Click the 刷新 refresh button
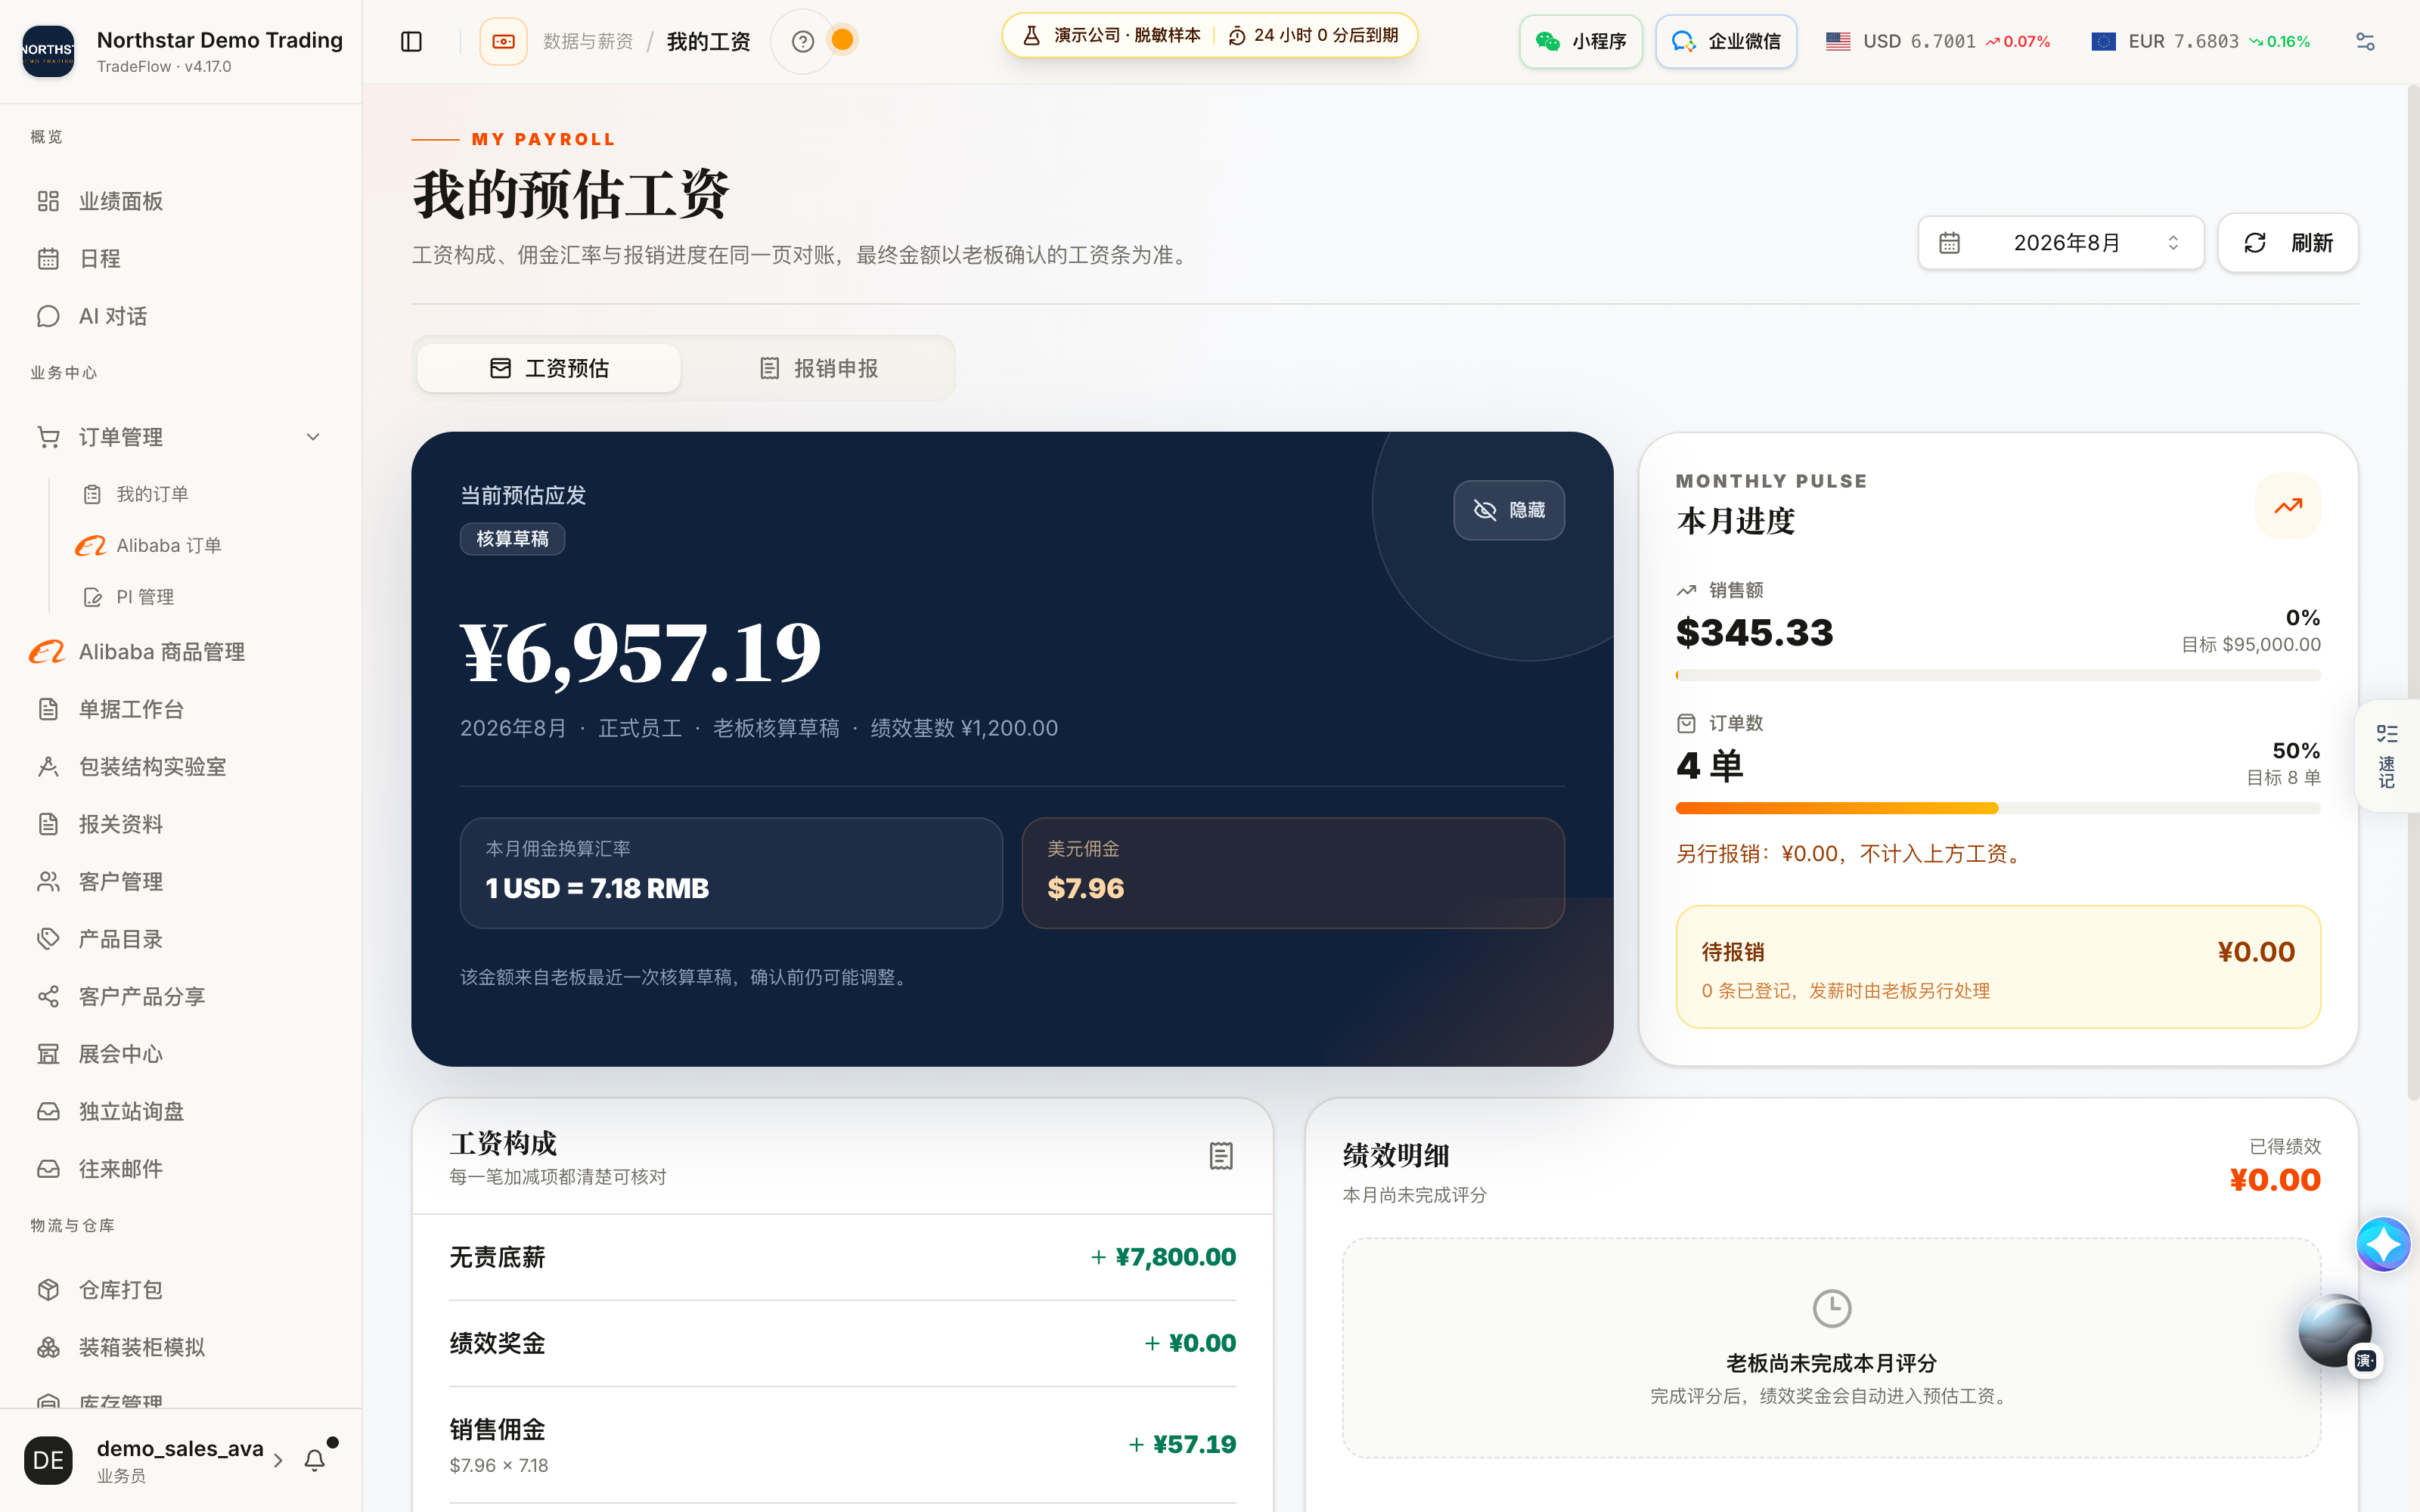Viewport: 2420px width, 1512px height. coord(2288,243)
